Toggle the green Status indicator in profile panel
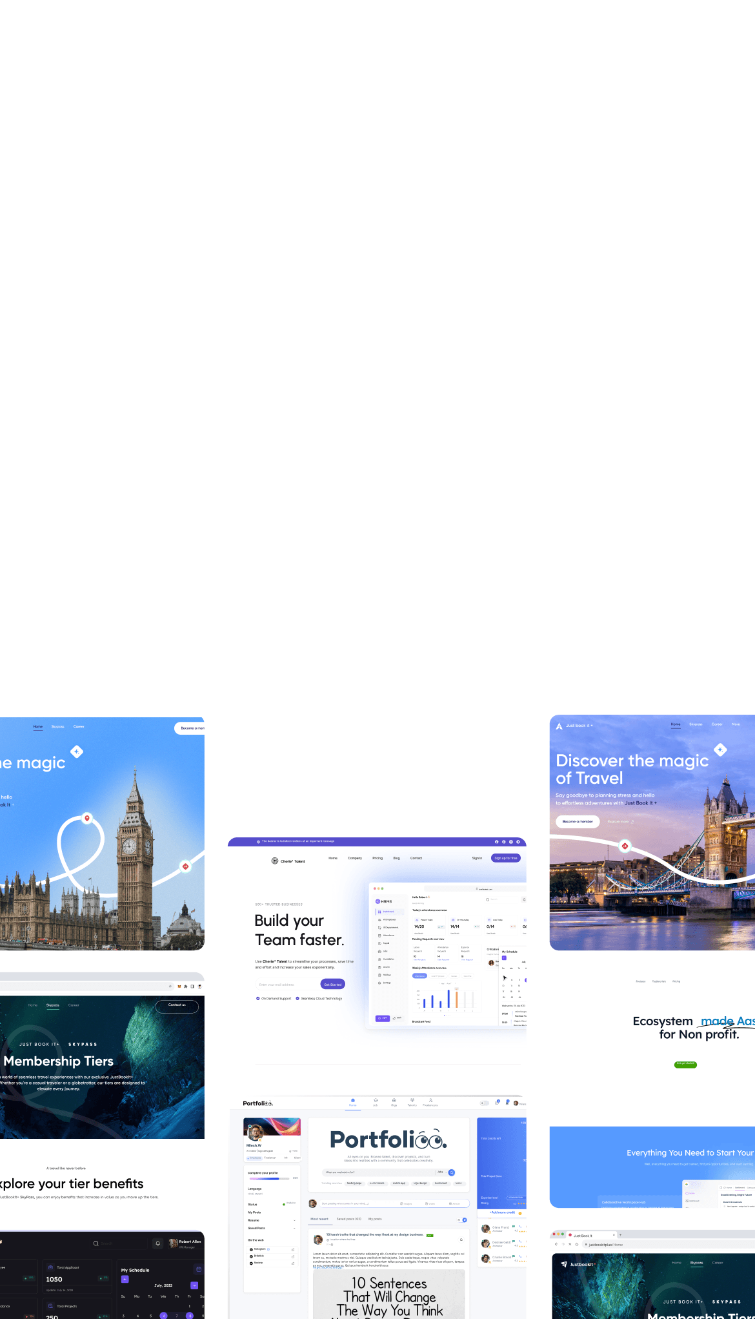 (x=284, y=1204)
